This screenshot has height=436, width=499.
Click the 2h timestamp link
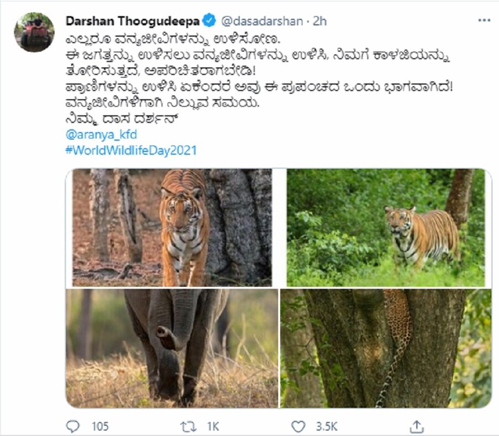(320, 21)
